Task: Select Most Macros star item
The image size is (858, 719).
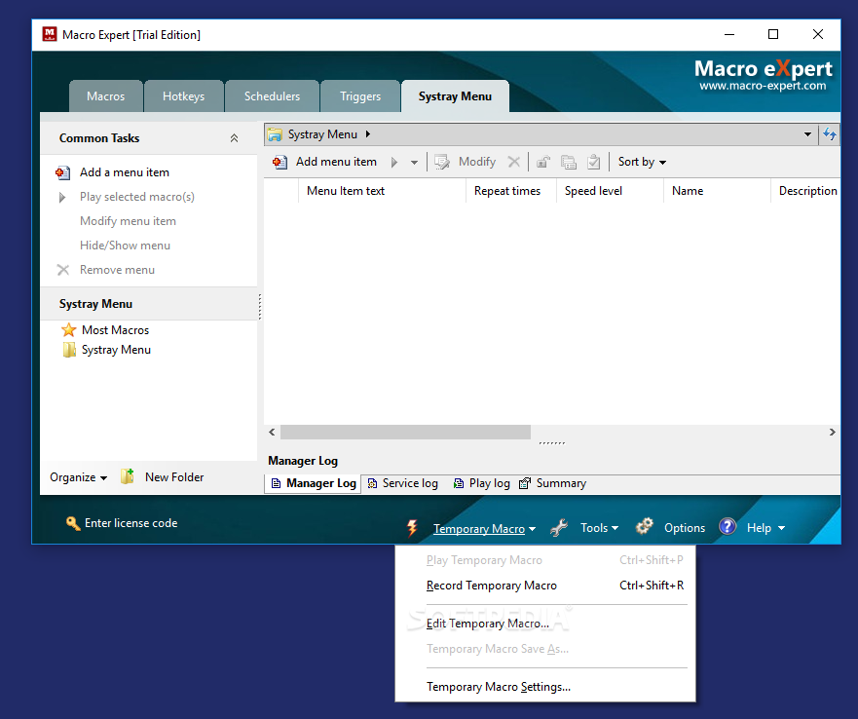Action: pos(105,330)
